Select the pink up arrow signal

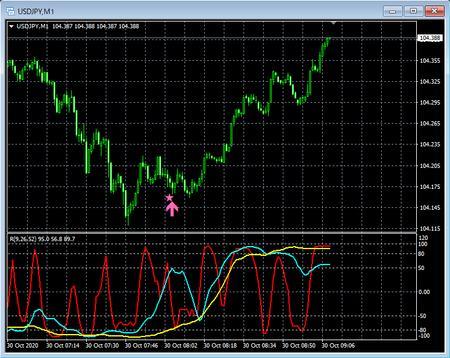click(172, 209)
